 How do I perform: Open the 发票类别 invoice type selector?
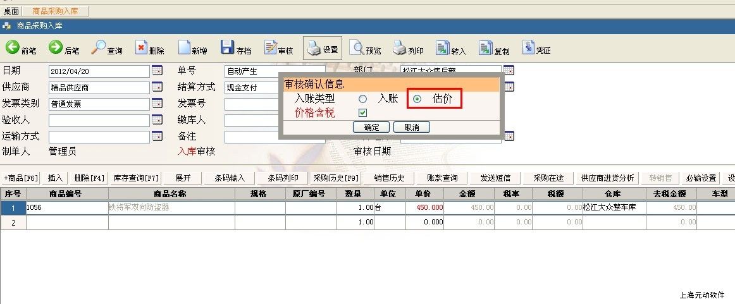157,104
